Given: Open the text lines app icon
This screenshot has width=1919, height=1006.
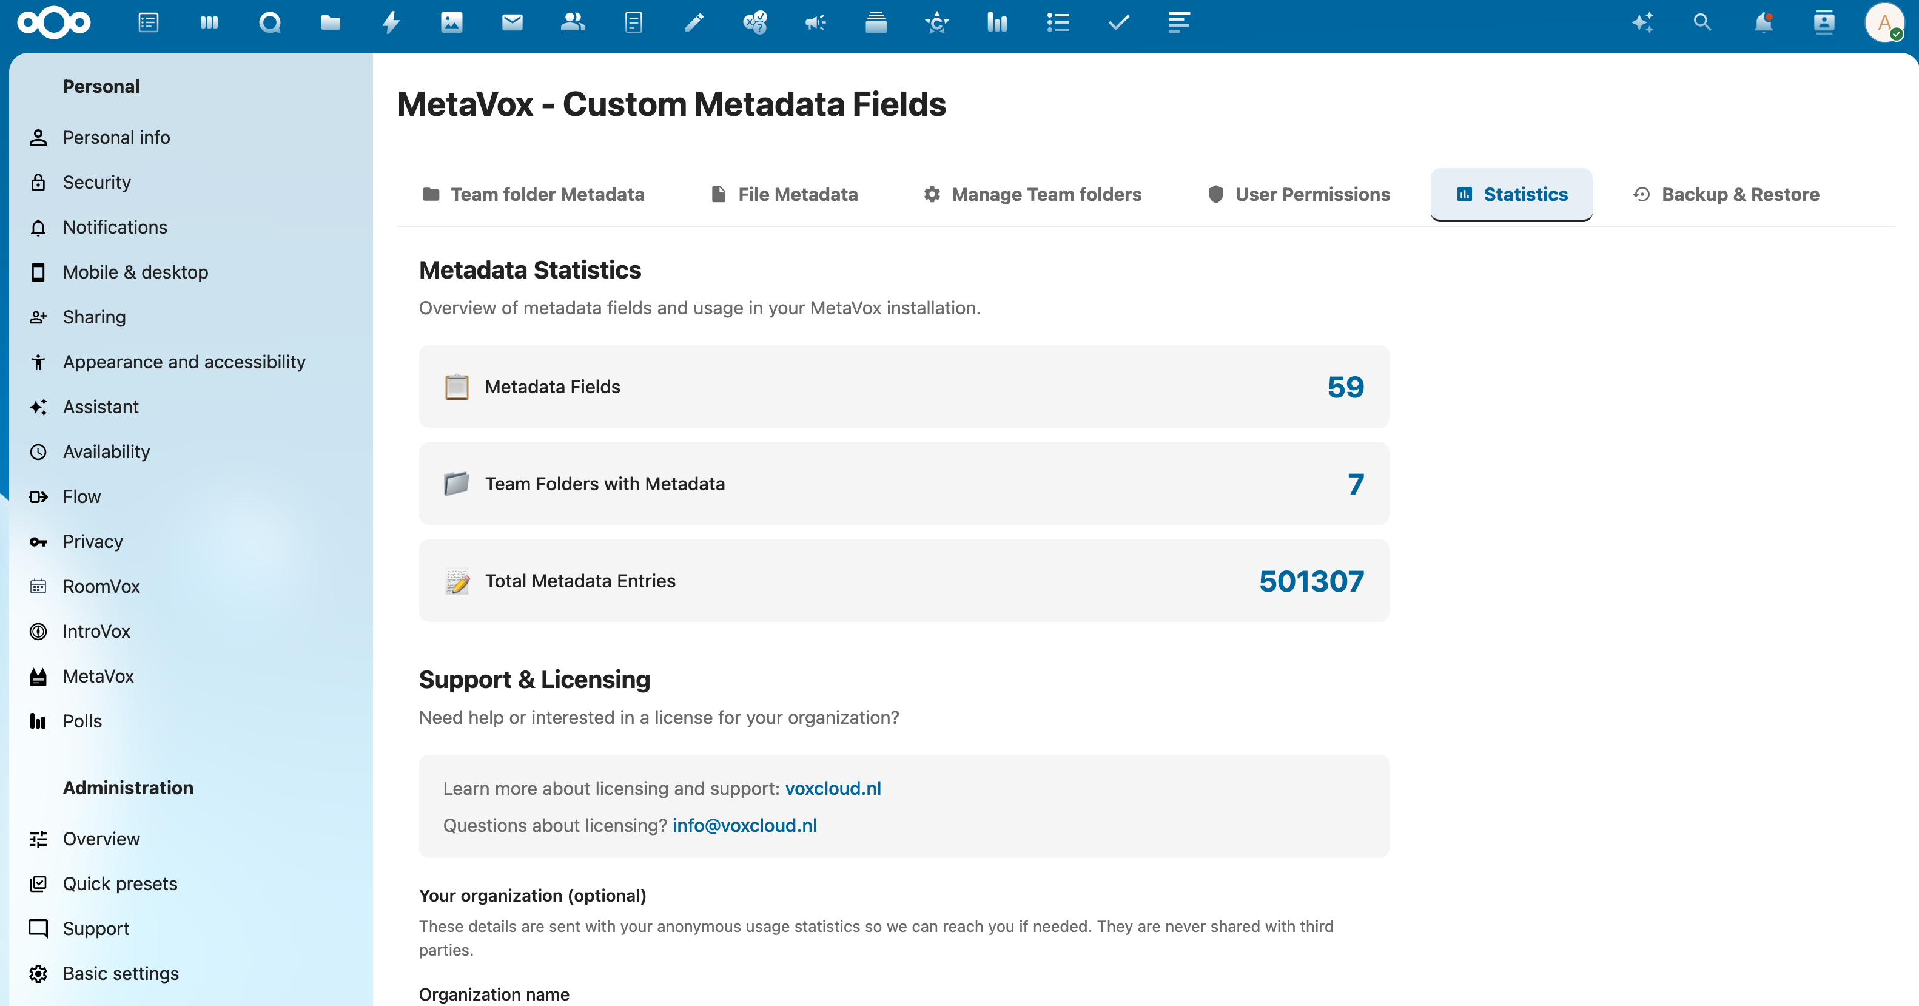Looking at the screenshot, I should coord(1179,22).
